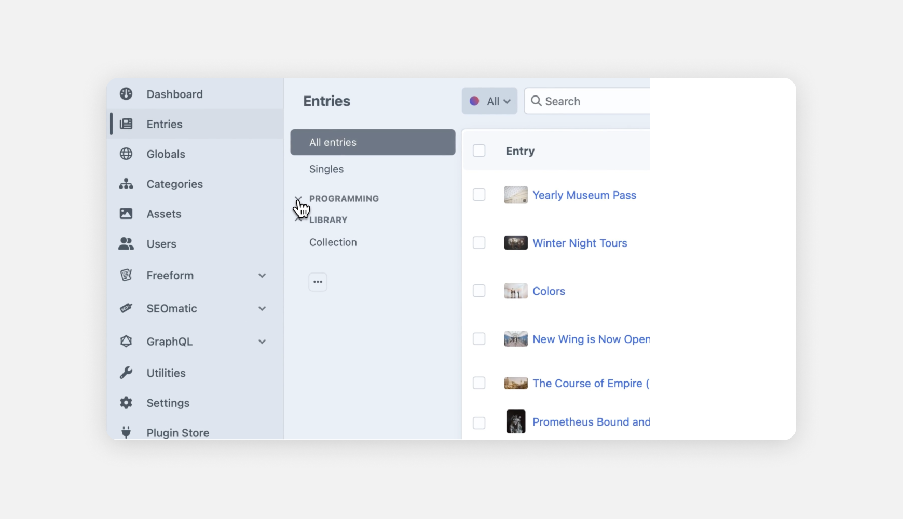Select the Collection source
The width and height of the screenshot is (903, 519).
coord(373,242)
